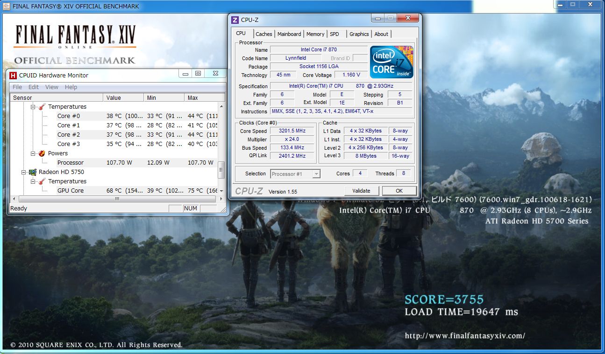Click the Core Speed value 3201.5 MHz
605x354 pixels.
pos(292,131)
